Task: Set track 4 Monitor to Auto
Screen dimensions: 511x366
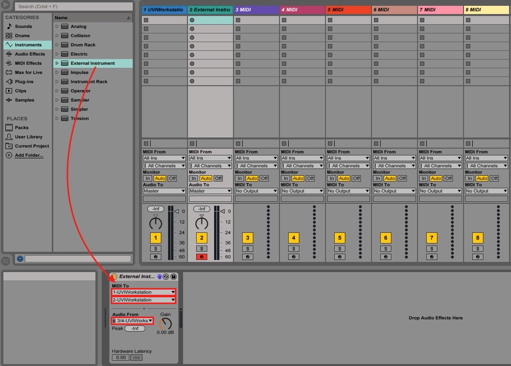Action: (298, 179)
